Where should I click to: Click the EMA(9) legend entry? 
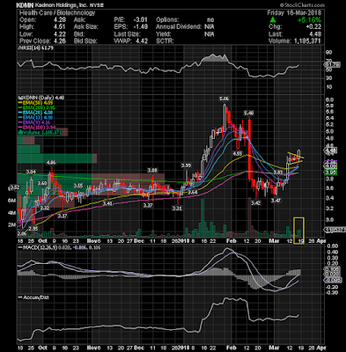coord(34,122)
